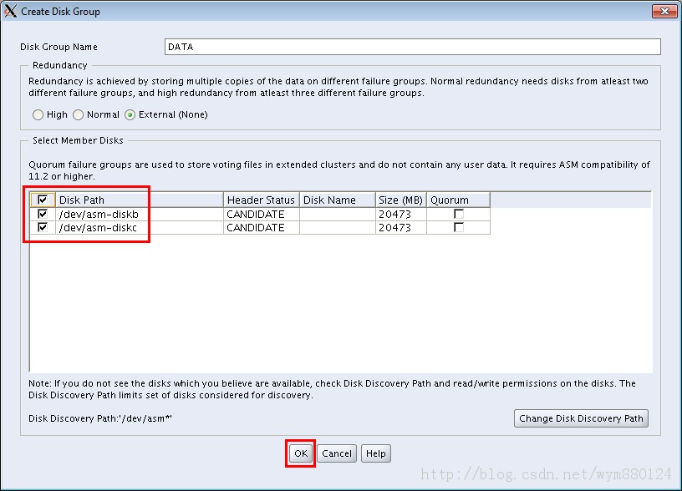682x491 pixels.
Task: Open the Help for Create Disk Group
Action: tap(375, 453)
